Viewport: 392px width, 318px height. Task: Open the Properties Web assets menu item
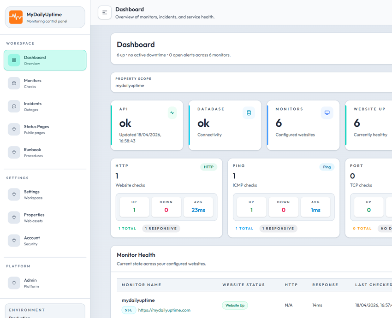[x=45, y=218]
